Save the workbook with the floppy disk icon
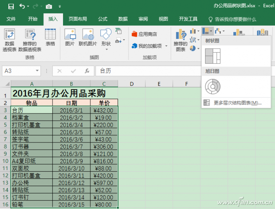 click(11, 6)
